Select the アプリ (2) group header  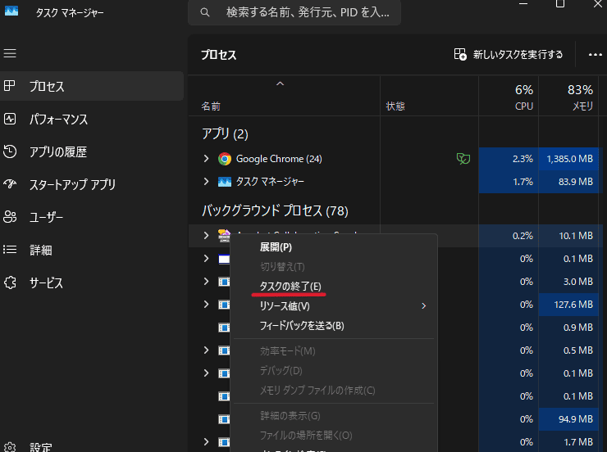click(225, 134)
